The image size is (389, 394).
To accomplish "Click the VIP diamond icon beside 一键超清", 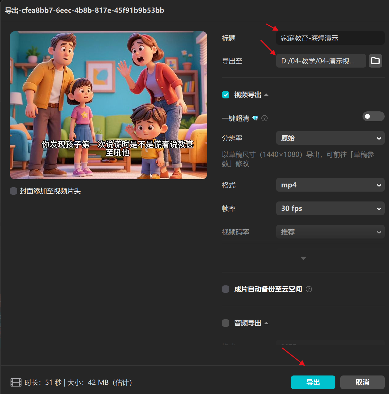I will click(255, 118).
